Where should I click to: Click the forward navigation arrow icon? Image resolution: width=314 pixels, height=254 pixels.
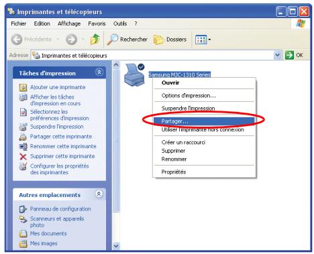(x=72, y=40)
